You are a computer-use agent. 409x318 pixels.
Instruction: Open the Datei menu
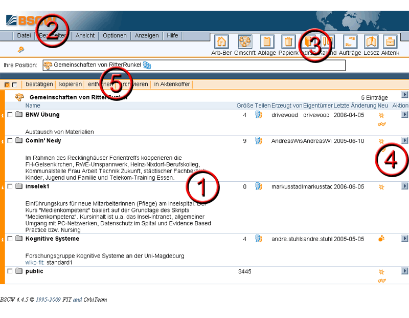(24, 36)
